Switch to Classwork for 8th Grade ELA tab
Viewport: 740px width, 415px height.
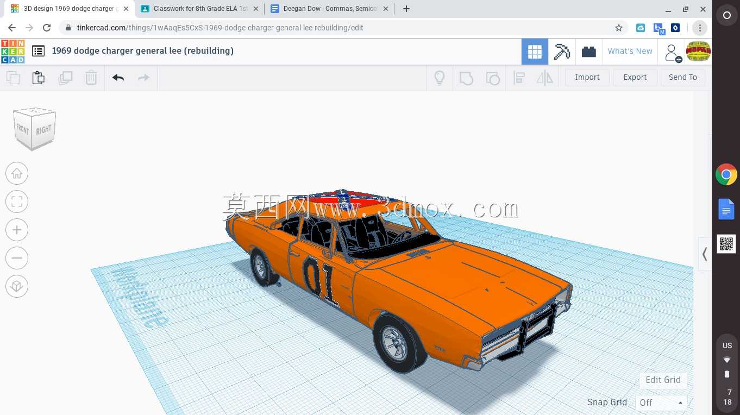(x=201, y=9)
